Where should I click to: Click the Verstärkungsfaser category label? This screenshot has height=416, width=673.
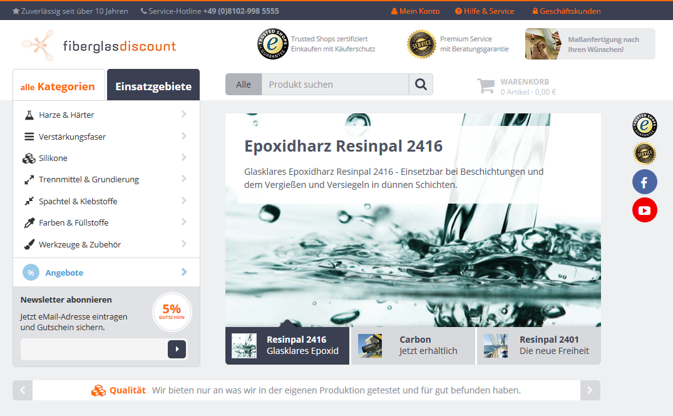(x=72, y=137)
